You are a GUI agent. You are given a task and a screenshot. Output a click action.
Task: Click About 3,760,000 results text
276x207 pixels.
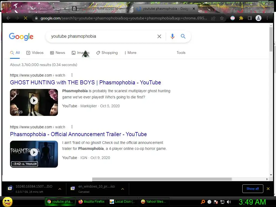[43, 65]
